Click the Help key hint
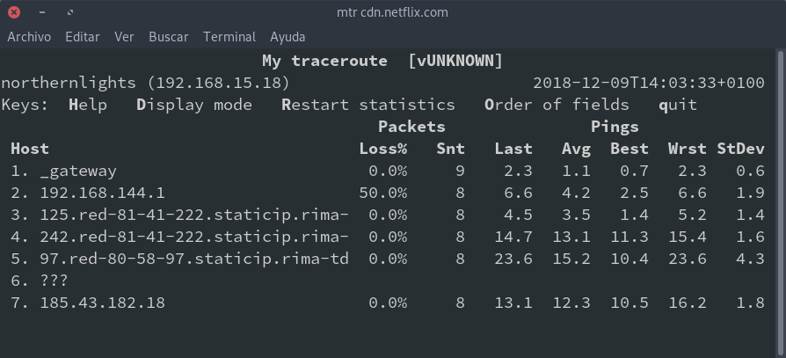 point(88,105)
